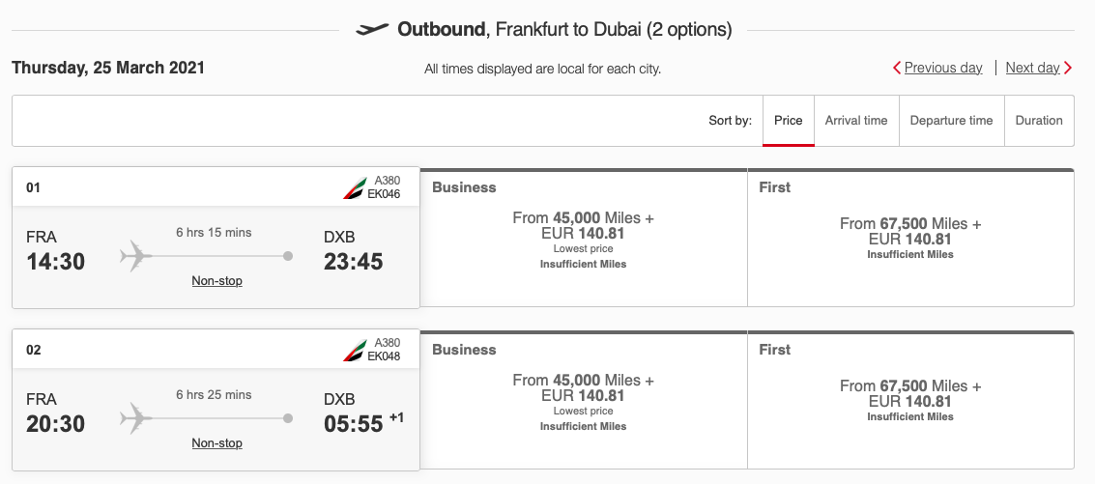Click the red previous day chevron
The height and width of the screenshot is (484, 1095).
coord(897,68)
